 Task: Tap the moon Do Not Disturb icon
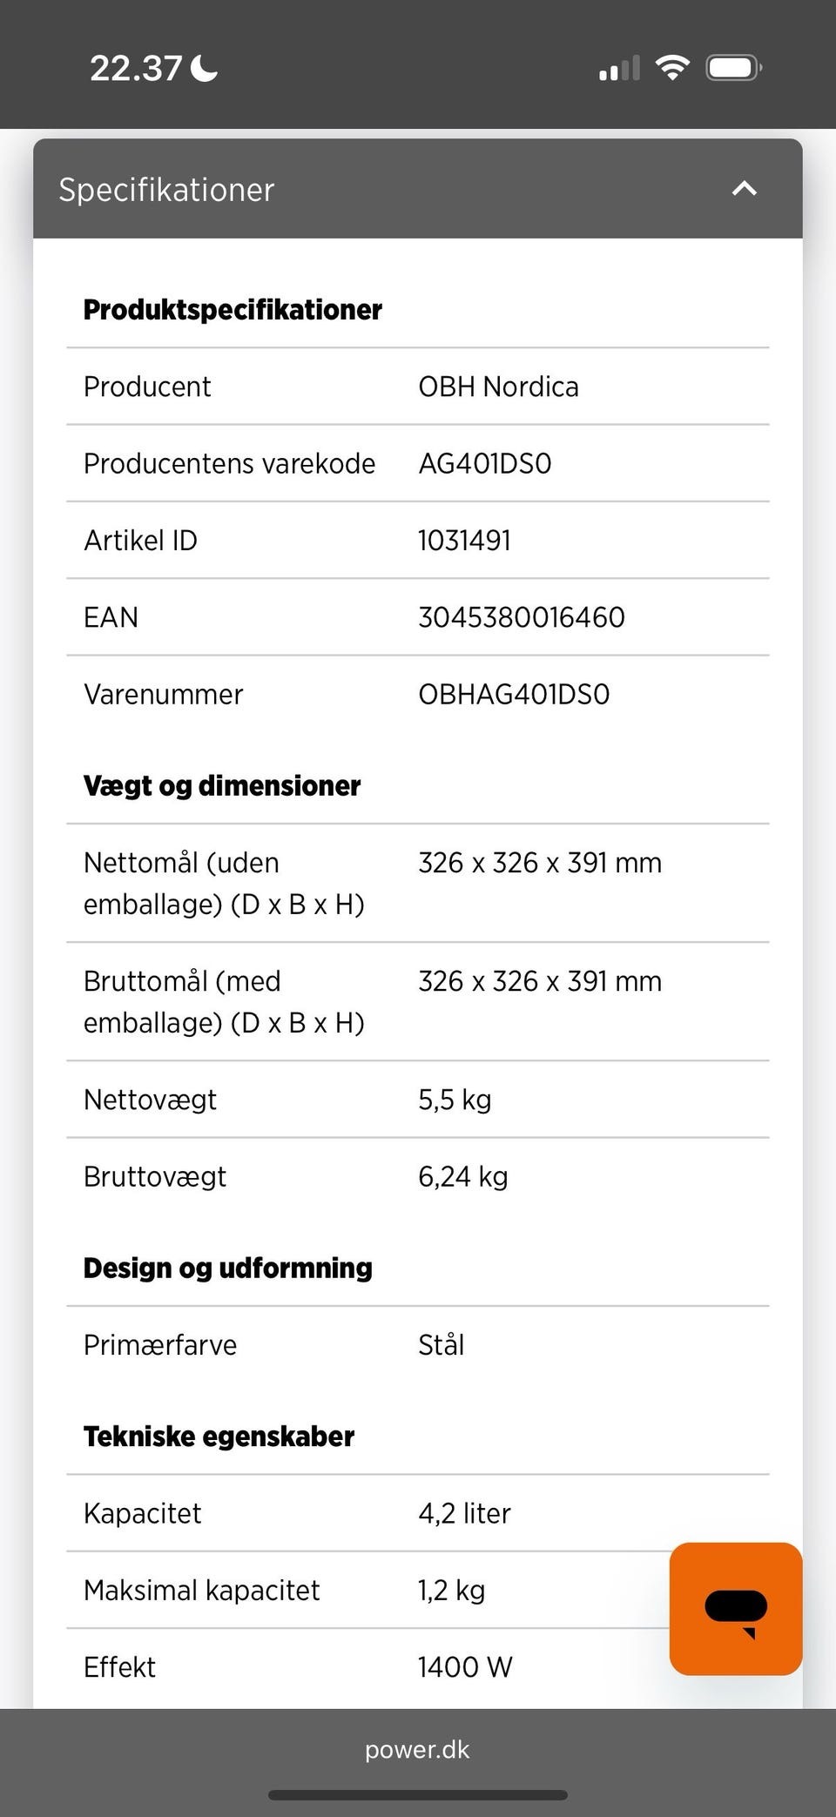[x=204, y=68]
